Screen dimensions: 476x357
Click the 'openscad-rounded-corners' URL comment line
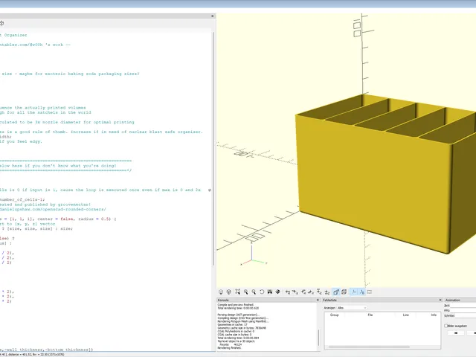[x=53, y=209]
